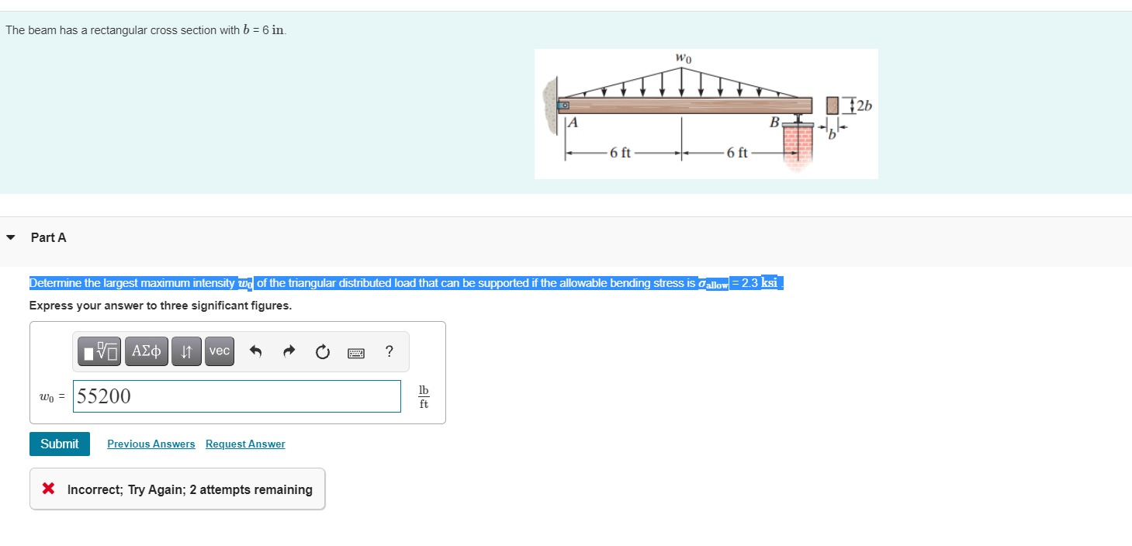Select the subscript/superscript toggle icon
Image resolution: width=1132 pixels, height=546 pixels.
(x=185, y=351)
